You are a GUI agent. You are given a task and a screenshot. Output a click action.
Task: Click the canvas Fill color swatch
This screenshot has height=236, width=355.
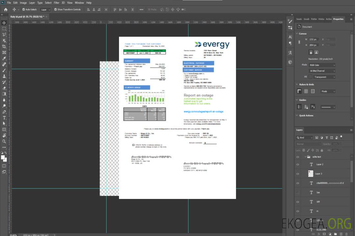310,77
